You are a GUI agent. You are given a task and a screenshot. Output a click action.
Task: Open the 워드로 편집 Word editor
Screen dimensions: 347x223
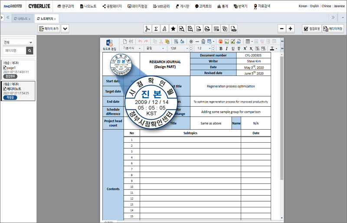click(109, 45)
